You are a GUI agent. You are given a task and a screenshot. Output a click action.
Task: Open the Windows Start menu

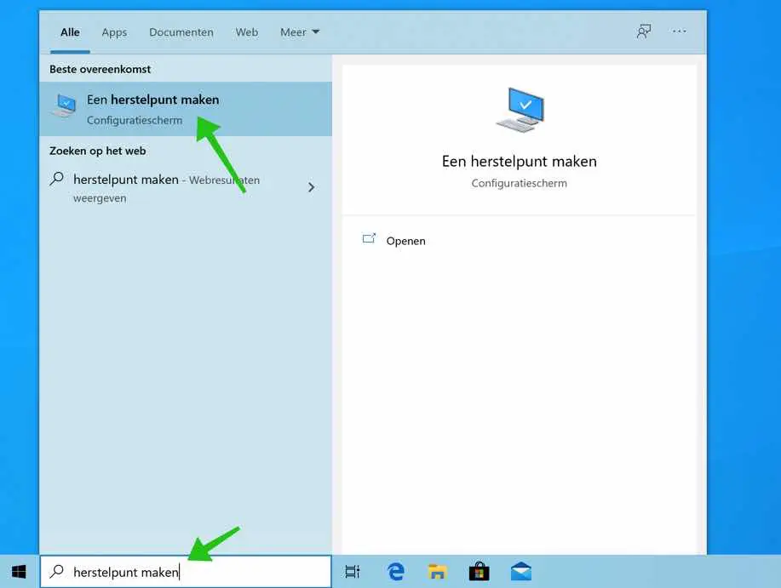(19, 572)
